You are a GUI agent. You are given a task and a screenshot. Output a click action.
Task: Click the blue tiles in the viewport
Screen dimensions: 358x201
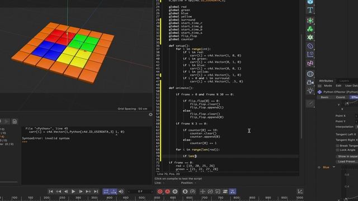click(49, 51)
